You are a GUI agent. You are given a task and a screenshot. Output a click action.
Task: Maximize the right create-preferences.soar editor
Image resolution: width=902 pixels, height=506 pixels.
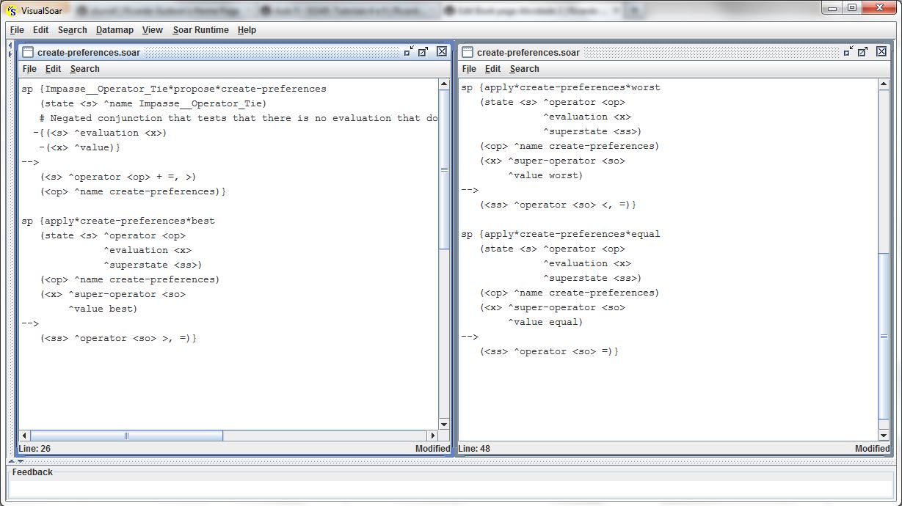click(863, 51)
